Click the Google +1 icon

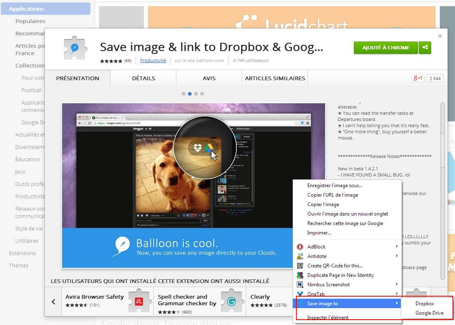click(418, 78)
